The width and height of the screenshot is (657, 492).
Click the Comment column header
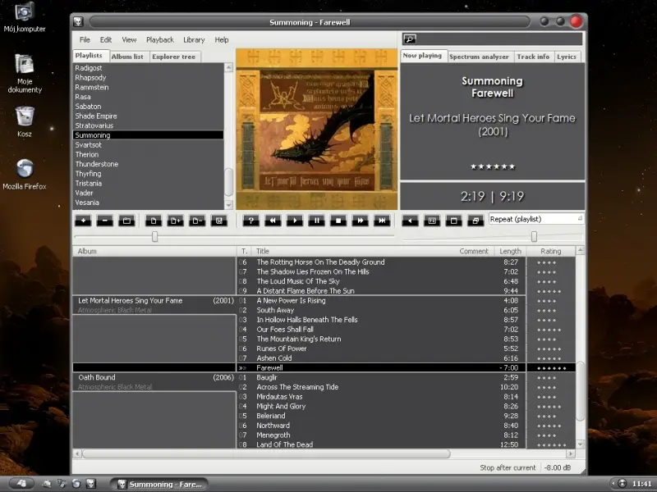tap(474, 251)
